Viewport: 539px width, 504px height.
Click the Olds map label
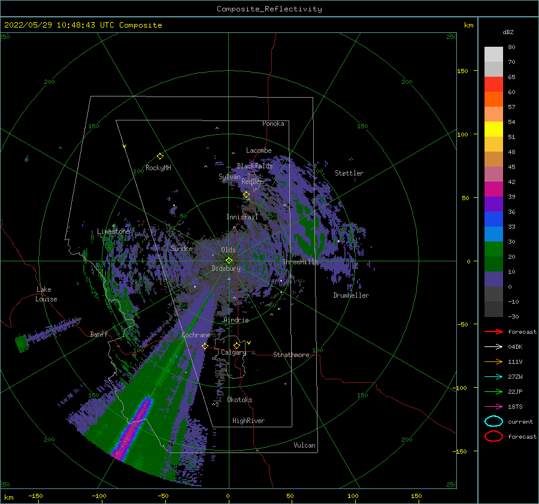coord(228,250)
